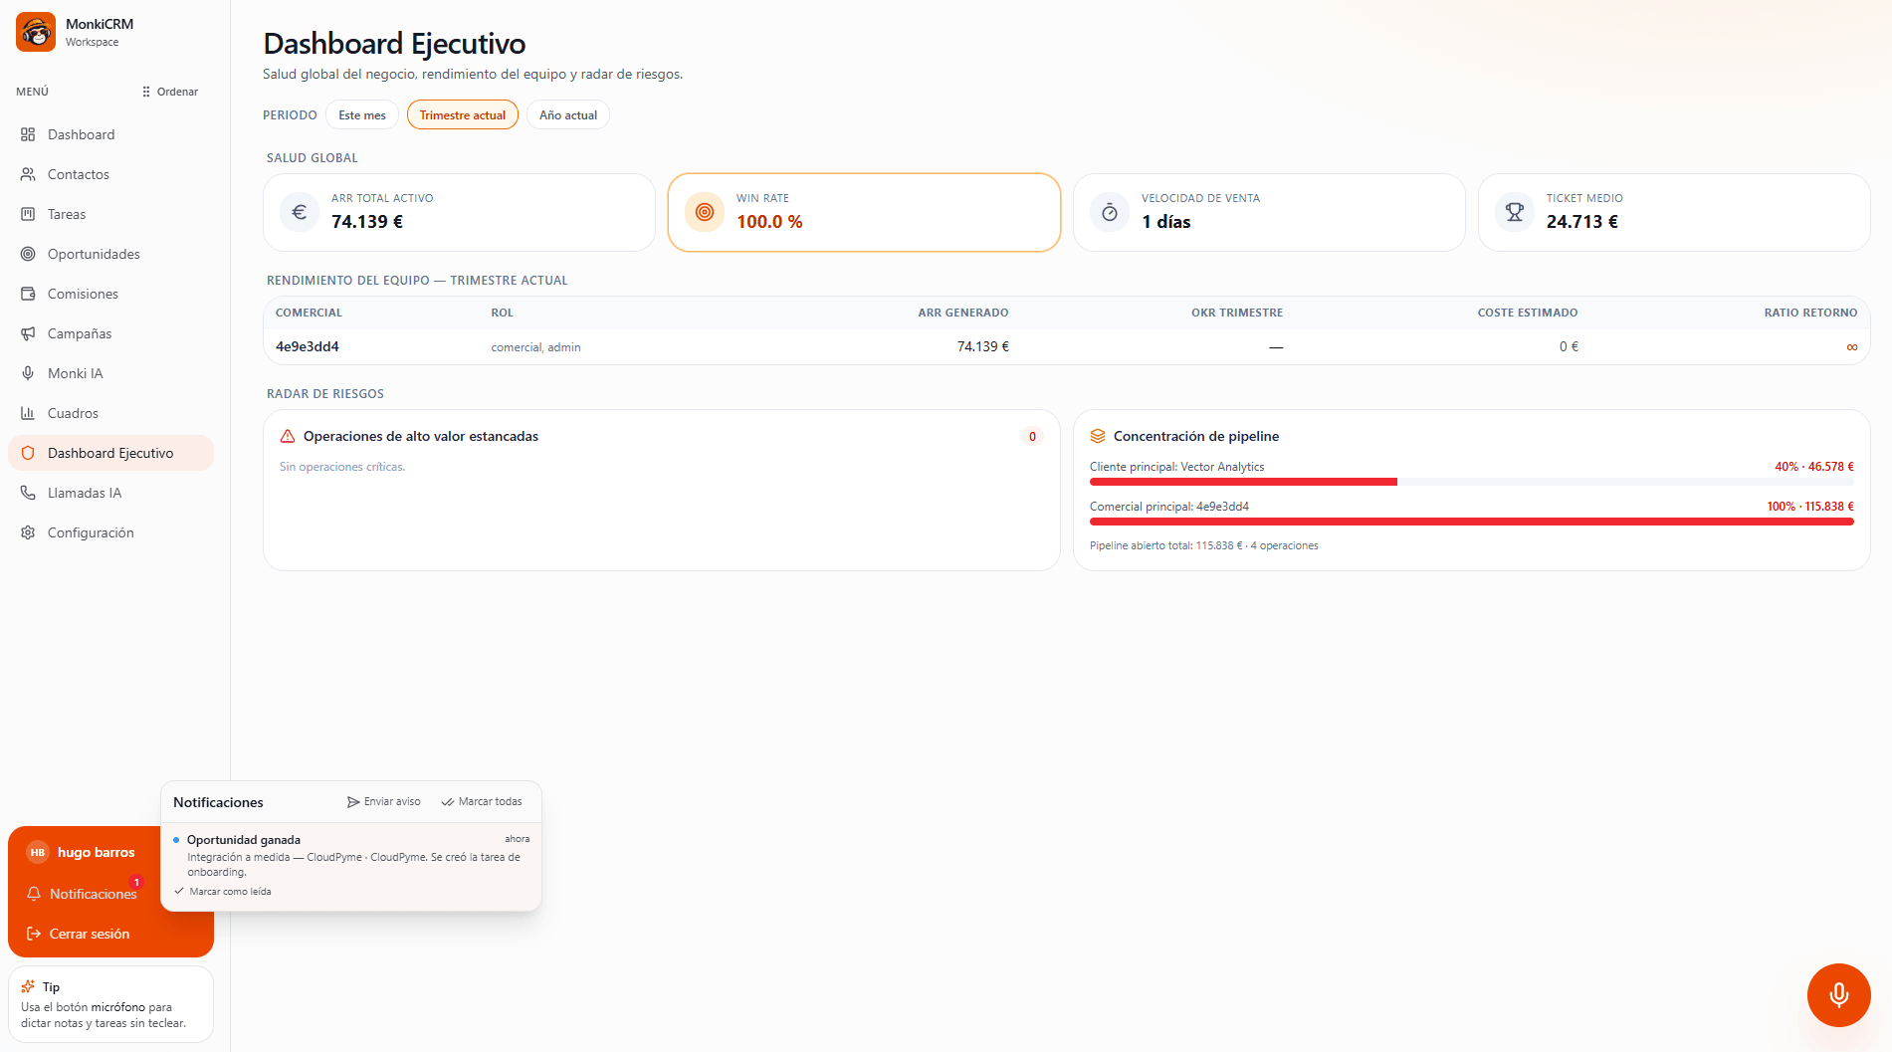Click the OKR Trimestre column header
The image size is (1892, 1052).
(x=1237, y=313)
